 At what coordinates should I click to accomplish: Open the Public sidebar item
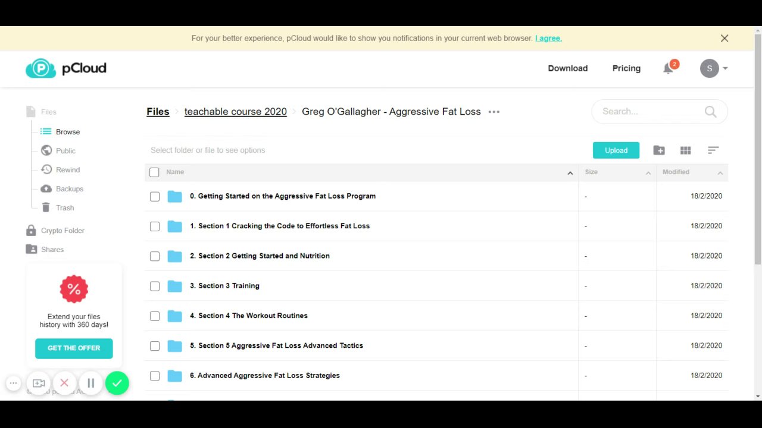click(x=58, y=150)
